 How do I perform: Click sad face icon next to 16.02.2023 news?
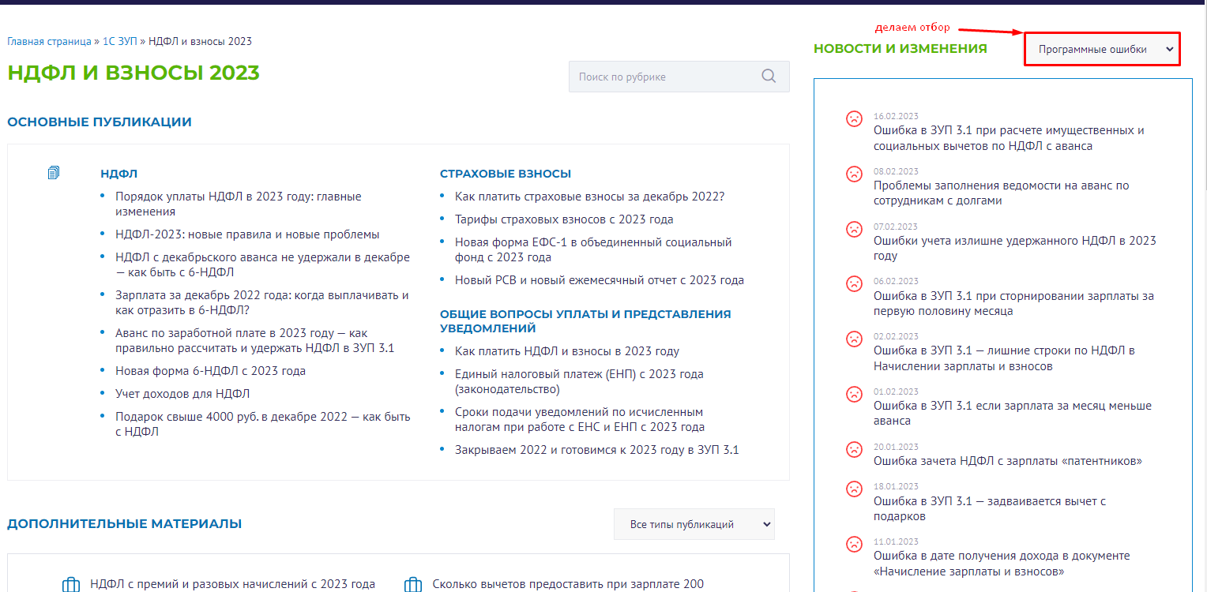coord(854,118)
